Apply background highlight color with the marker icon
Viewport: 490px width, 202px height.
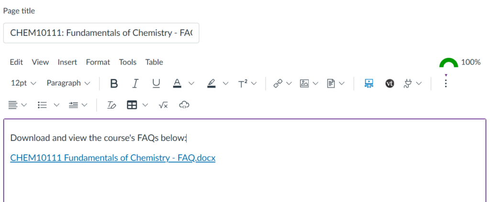tap(212, 84)
